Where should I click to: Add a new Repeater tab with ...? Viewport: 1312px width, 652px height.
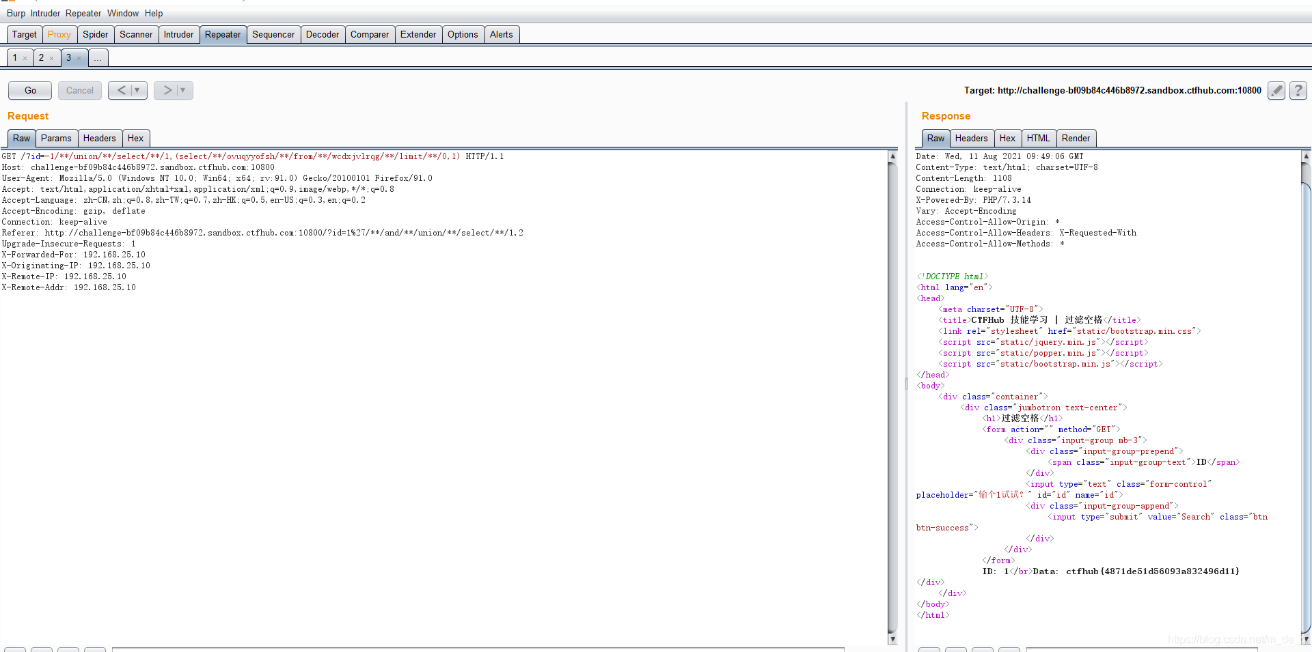point(98,58)
